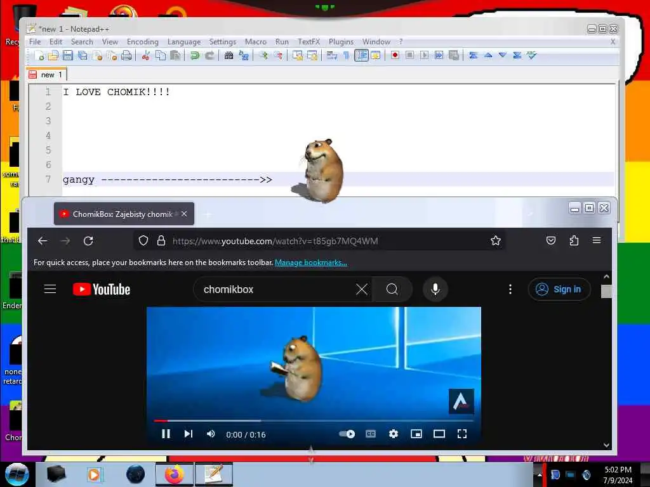Click the Open file folder icon in Notepad++
Screen dimensions: 650x487
[53, 56]
